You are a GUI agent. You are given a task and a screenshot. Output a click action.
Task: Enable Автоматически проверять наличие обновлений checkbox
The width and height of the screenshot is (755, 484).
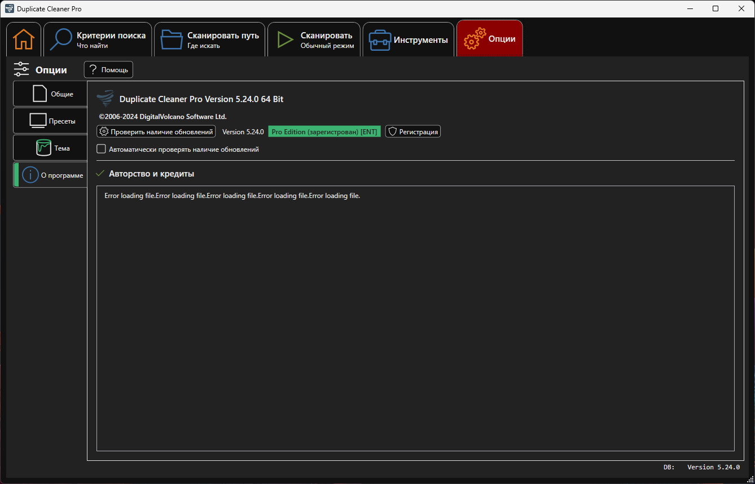coord(102,149)
